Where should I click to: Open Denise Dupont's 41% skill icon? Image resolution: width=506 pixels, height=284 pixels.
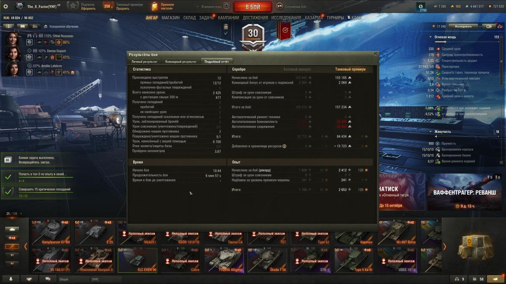[x=59, y=57]
